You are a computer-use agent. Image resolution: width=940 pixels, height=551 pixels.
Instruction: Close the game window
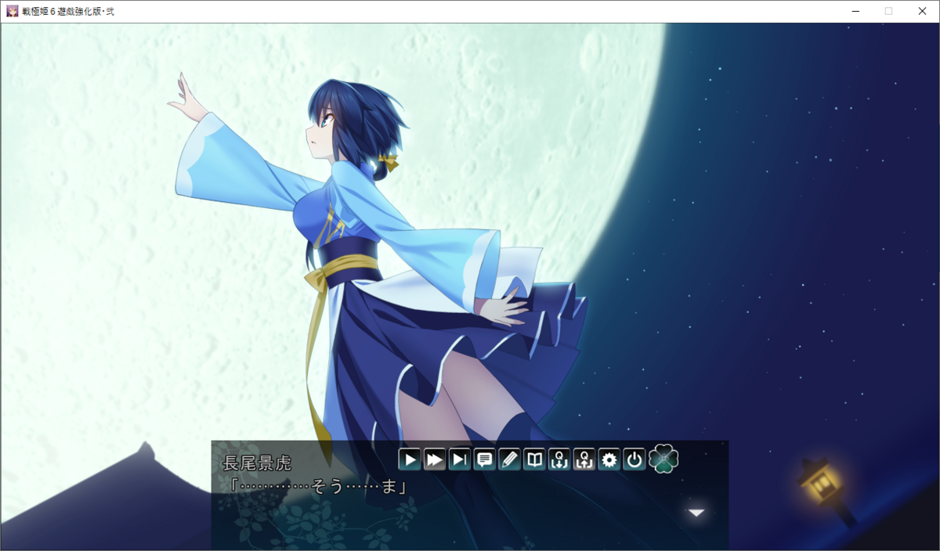(922, 11)
